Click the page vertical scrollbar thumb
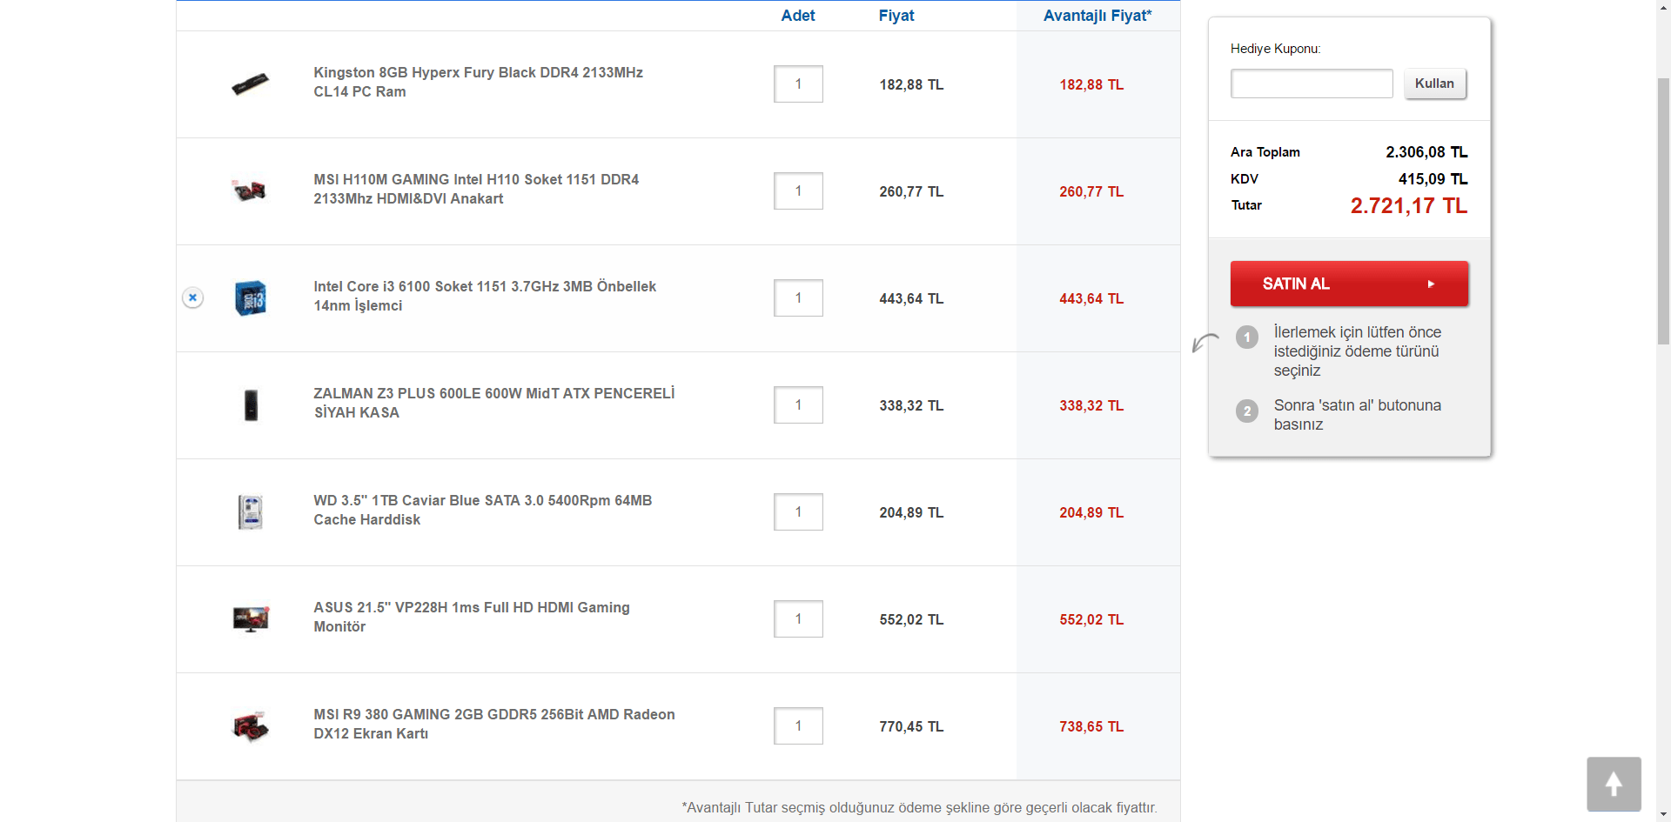 [x=1663, y=209]
